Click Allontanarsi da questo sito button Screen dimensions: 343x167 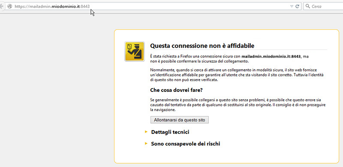(179, 120)
